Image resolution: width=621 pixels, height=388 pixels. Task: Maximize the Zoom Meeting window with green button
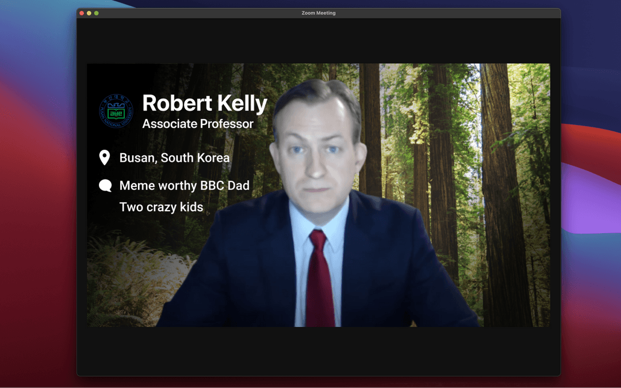(96, 13)
